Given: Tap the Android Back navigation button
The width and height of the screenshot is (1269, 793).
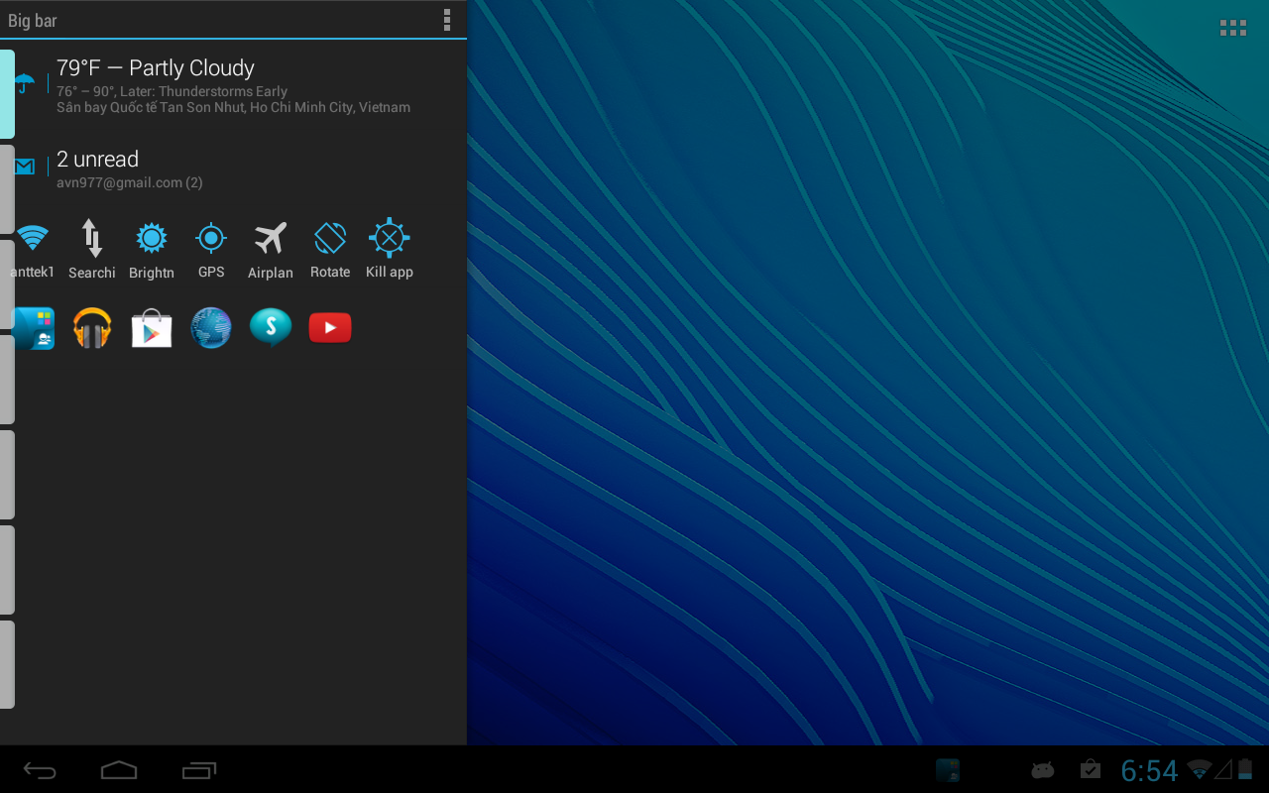Looking at the screenshot, I should point(40,770).
